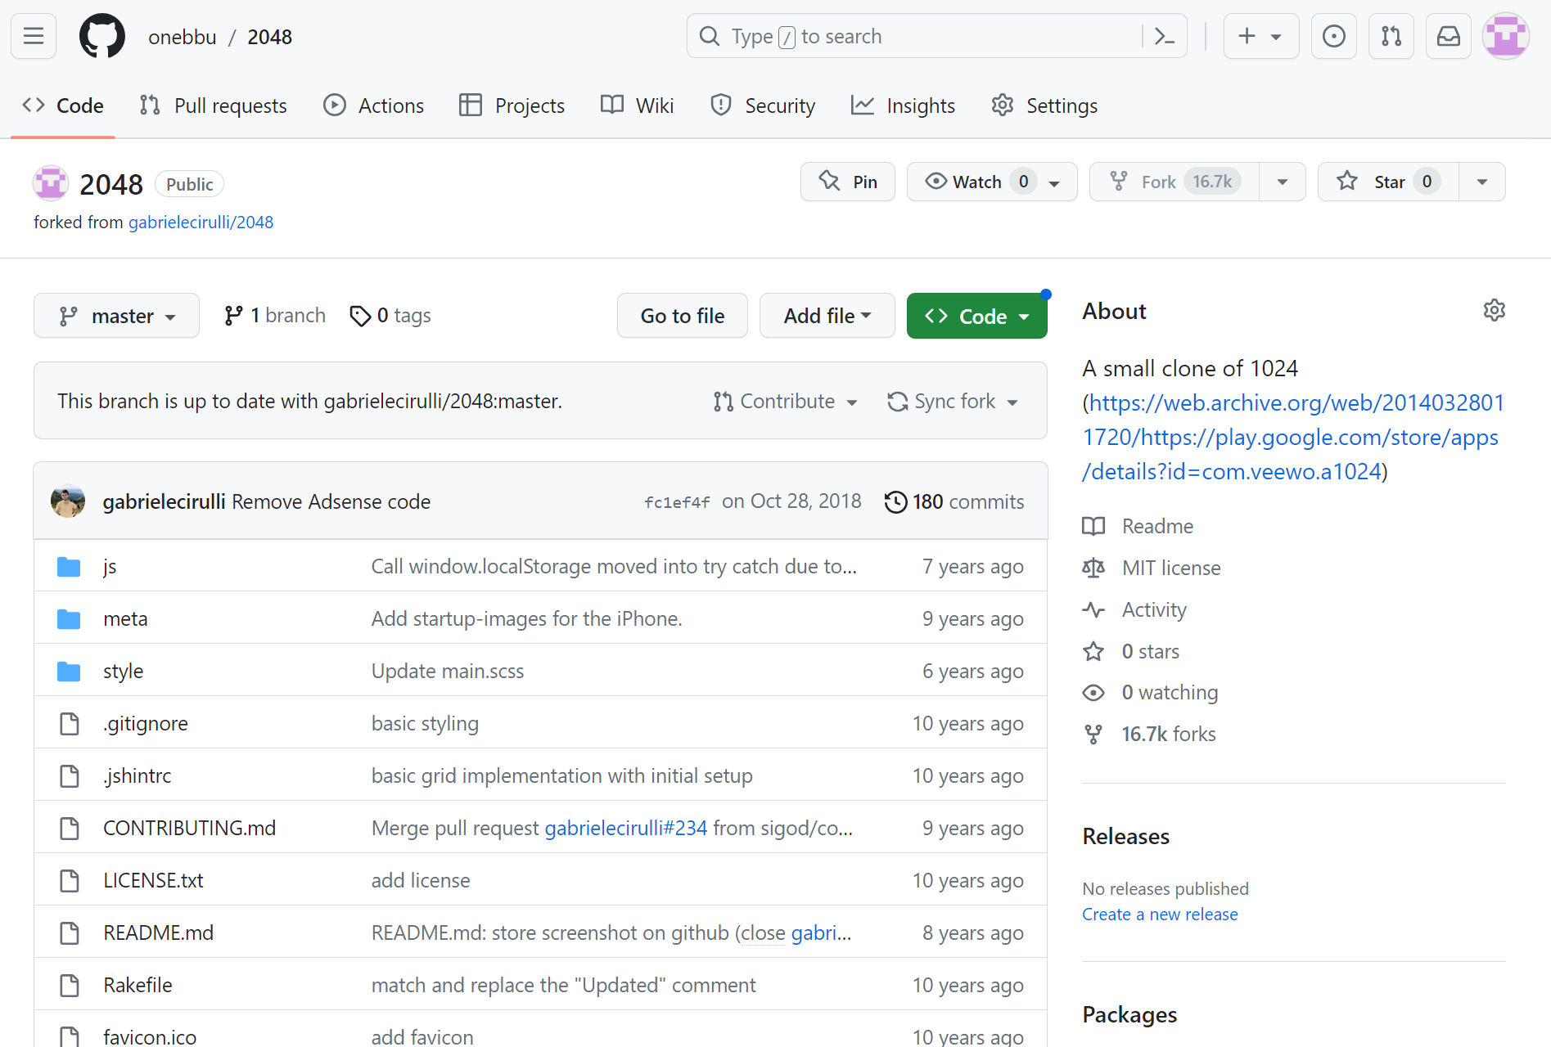Viewport: 1551px width, 1047px height.
Task: Open the onebbu owner link in header
Action: [x=183, y=37]
